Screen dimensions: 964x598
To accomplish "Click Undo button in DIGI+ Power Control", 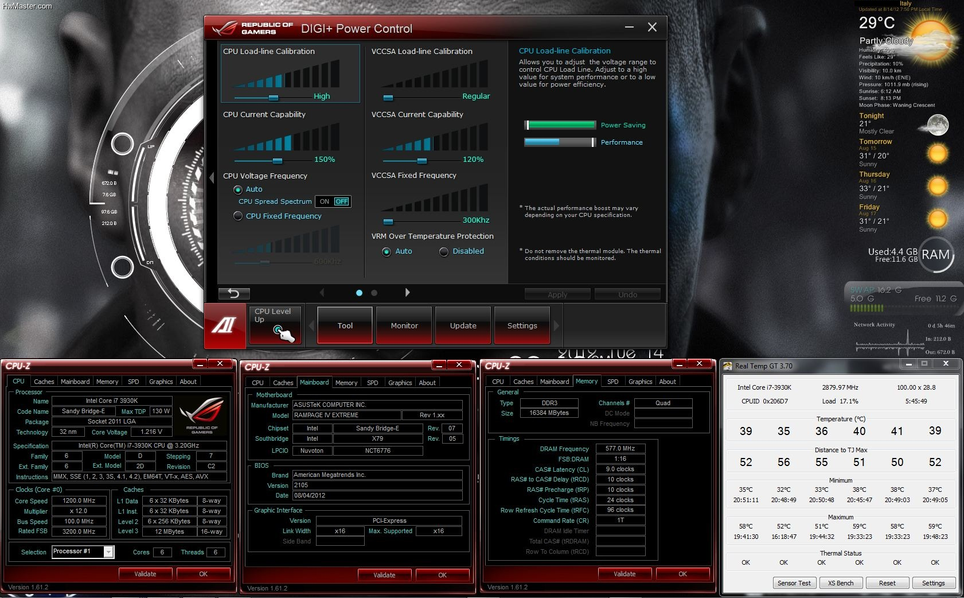I will coord(627,294).
